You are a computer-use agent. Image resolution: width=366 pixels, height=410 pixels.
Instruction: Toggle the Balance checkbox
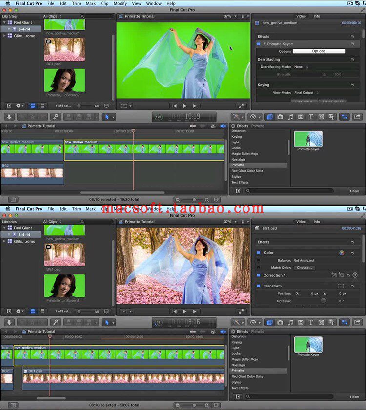tap(258, 261)
